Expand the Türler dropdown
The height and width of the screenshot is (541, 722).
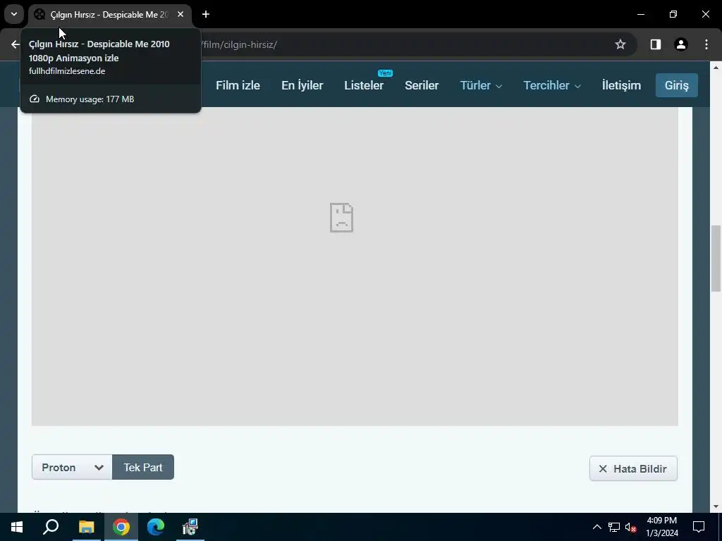click(481, 85)
